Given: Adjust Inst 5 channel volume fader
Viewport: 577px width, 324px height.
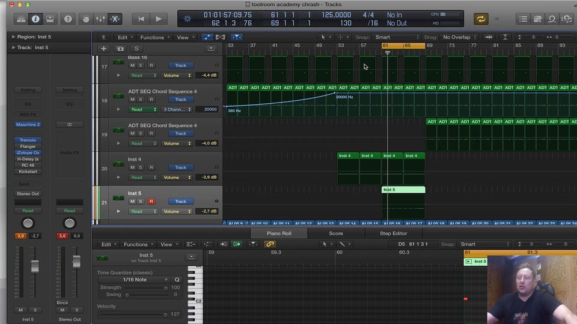Looking at the screenshot, I should (35, 266).
